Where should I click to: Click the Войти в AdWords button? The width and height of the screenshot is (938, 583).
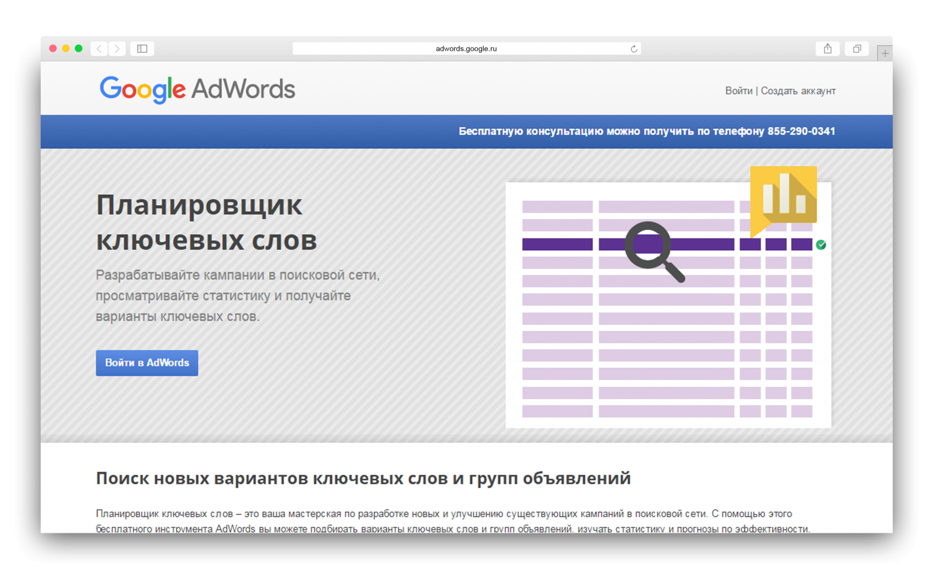pyautogui.click(x=147, y=363)
